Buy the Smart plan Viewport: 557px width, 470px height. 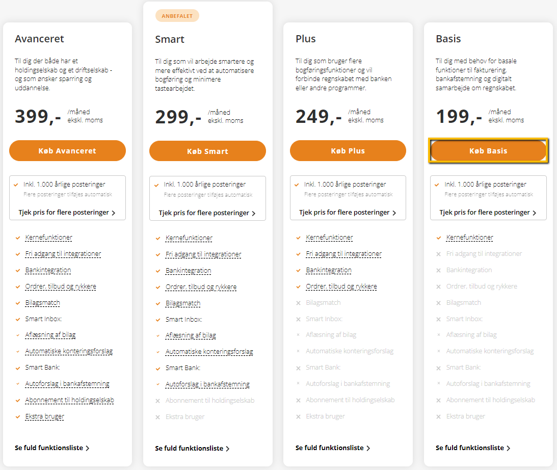[x=207, y=151]
